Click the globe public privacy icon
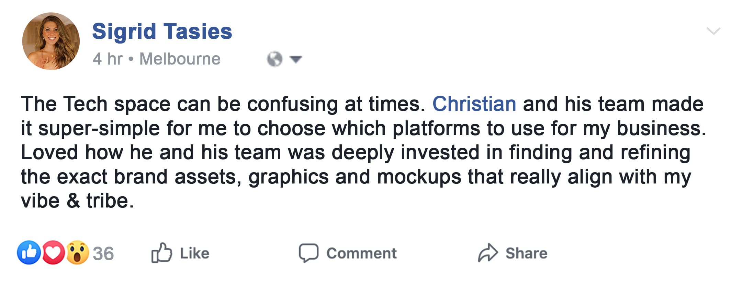This screenshot has width=742, height=285. [274, 59]
